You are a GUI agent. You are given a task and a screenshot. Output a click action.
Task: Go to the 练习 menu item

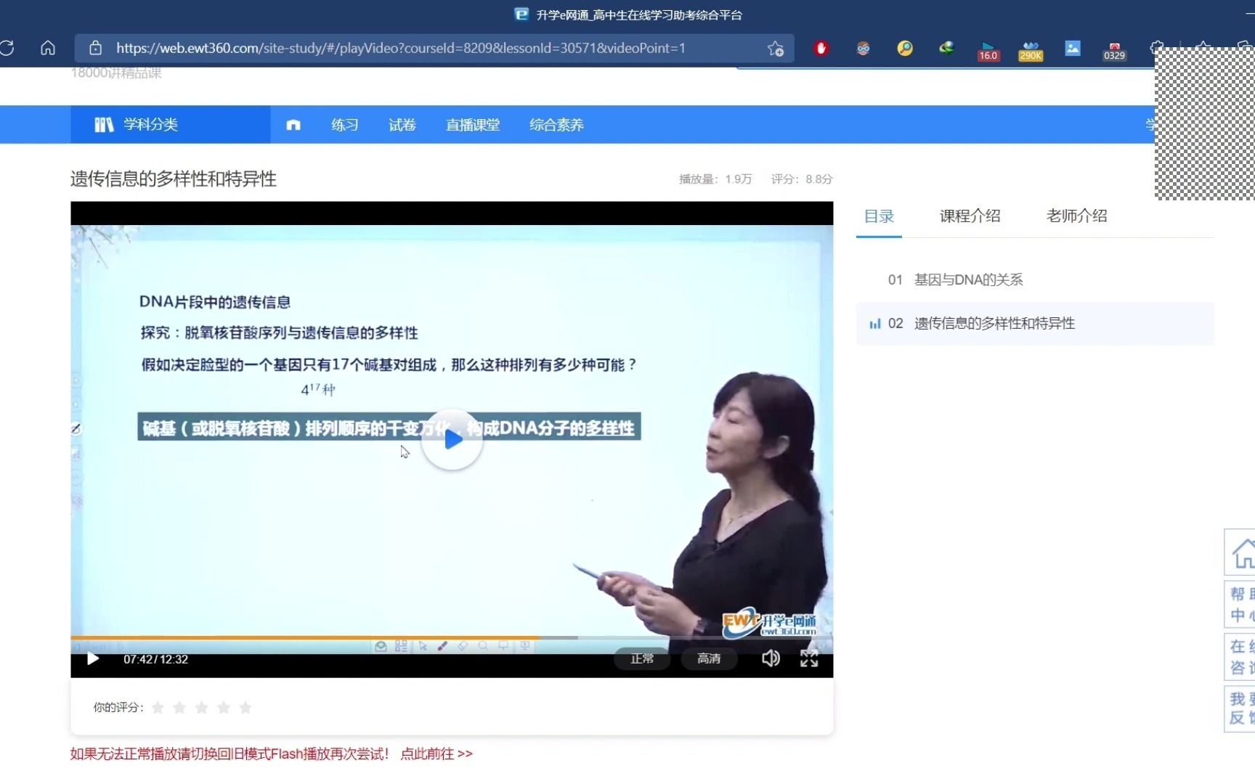tap(345, 125)
